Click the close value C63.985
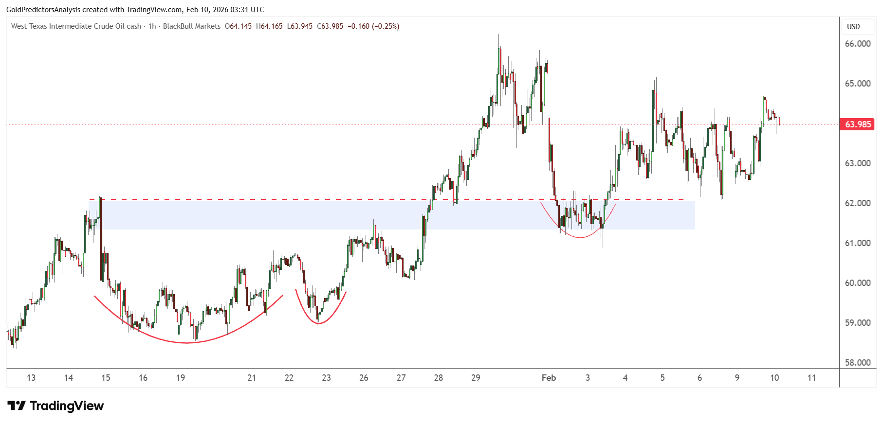Viewport: 883px width, 424px height. pos(330,26)
